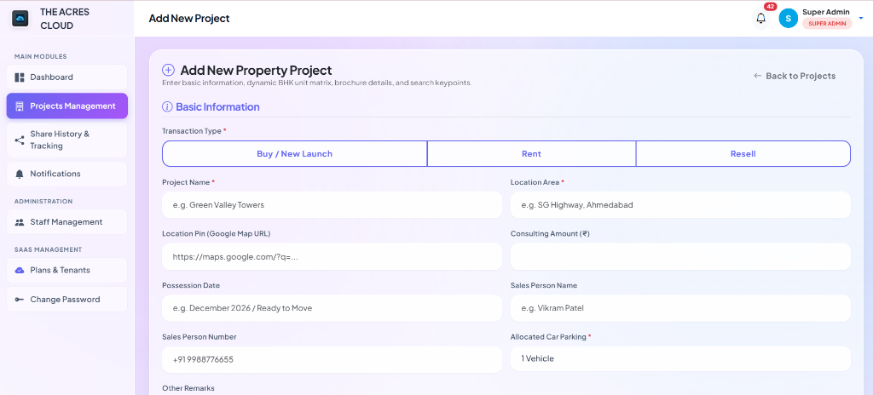Viewport: 873px width, 395px height.
Task: Click the 'Add New Project' page title
Action: [189, 19]
